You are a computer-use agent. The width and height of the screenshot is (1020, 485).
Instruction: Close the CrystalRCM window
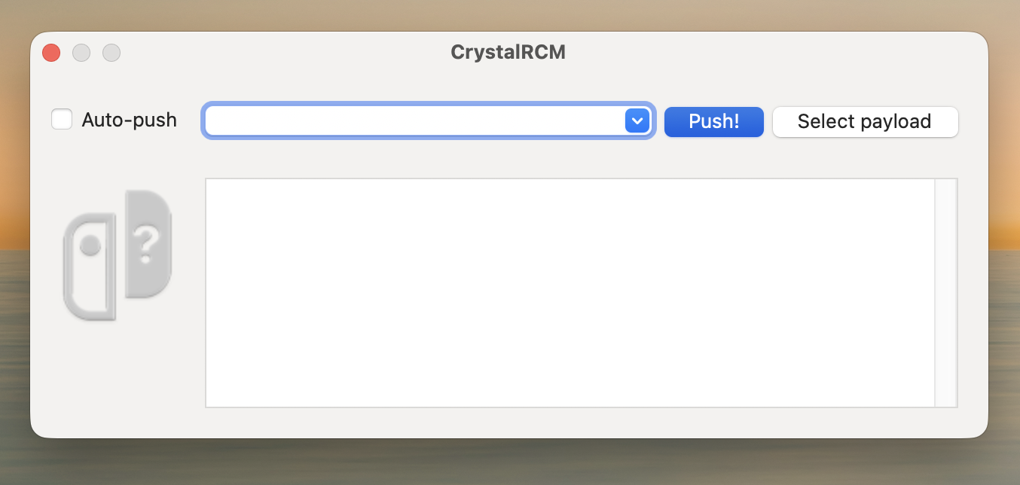click(51, 53)
